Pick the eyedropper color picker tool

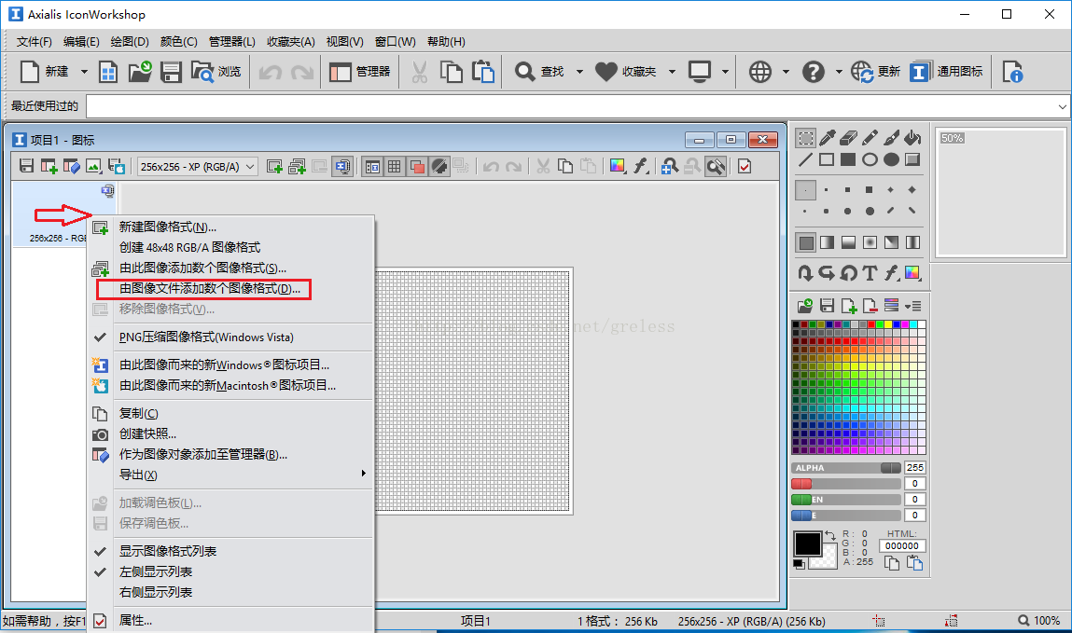pos(828,139)
